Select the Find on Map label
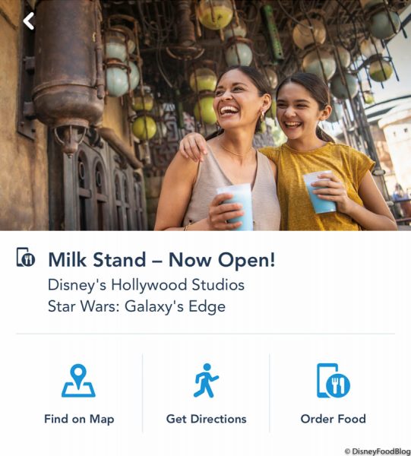 (79, 419)
